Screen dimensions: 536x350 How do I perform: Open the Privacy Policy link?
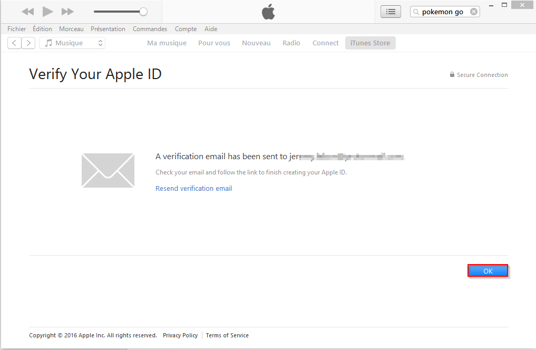click(180, 335)
